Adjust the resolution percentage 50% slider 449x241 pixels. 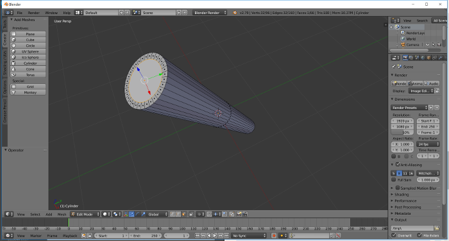402,133
